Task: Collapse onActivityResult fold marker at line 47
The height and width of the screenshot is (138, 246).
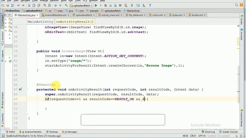Action: tap(27, 89)
